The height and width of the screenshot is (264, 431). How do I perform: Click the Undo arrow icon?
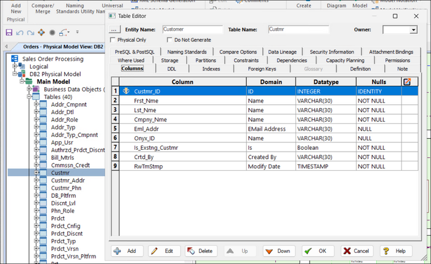[20, 33]
